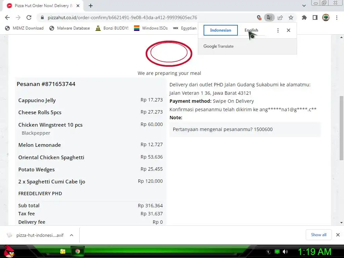344x258 pixels.
Task: Select the Pizza Hut Order Now tab
Action: tap(43, 6)
